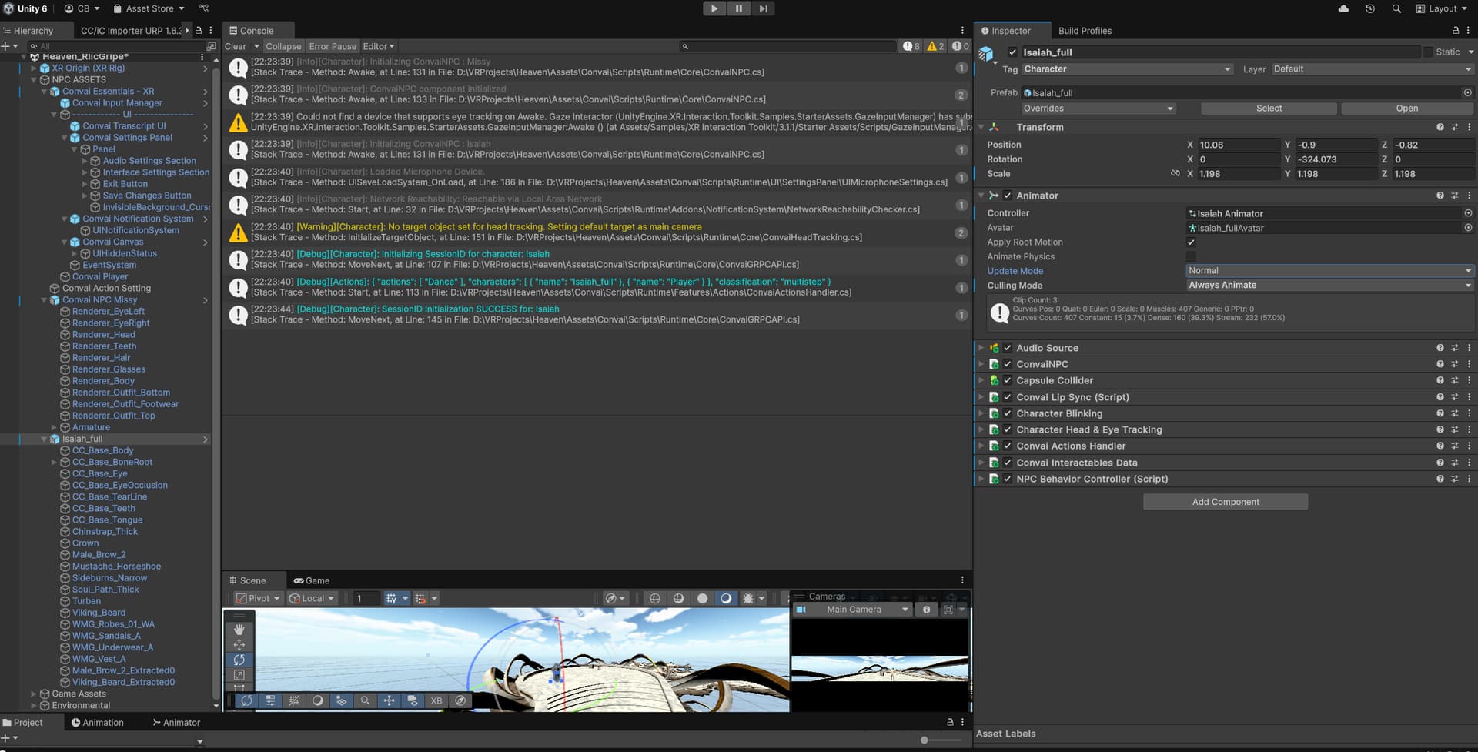This screenshot has width=1478, height=752.
Task: Switch to the Game tab
Action: point(312,580)
